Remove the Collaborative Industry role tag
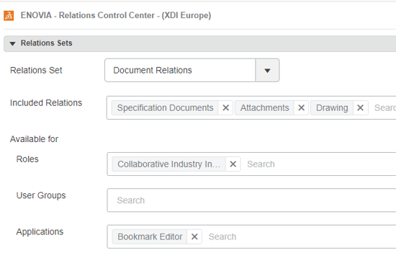The width and height of the screenshot is (396, 261). tap(233, 164)
